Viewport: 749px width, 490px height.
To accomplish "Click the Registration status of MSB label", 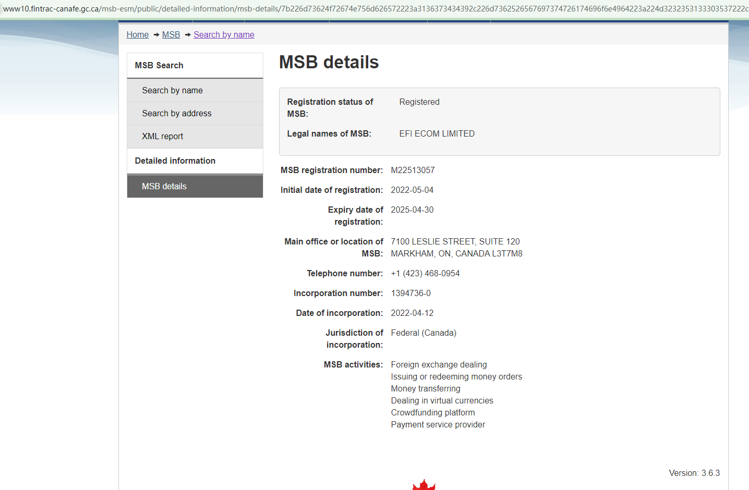I will coord(330,108).
